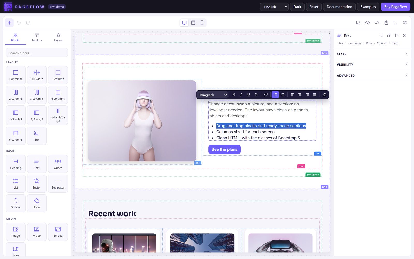Undo the last change
Viewport: 414px width, 259px height.
click(19, 23)
